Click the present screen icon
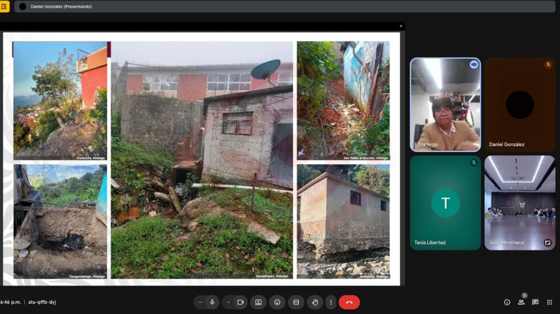Screen dimensions: 560x314 pos(259,303)
